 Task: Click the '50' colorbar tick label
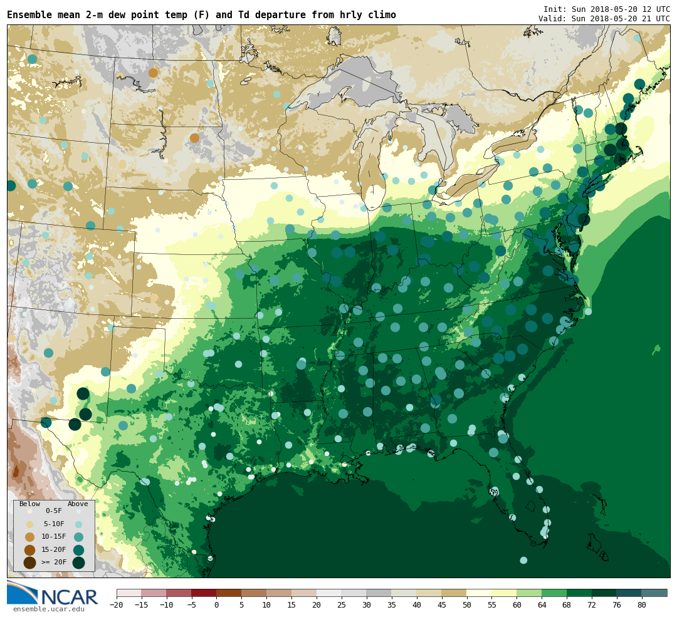[x=467, y=605]
